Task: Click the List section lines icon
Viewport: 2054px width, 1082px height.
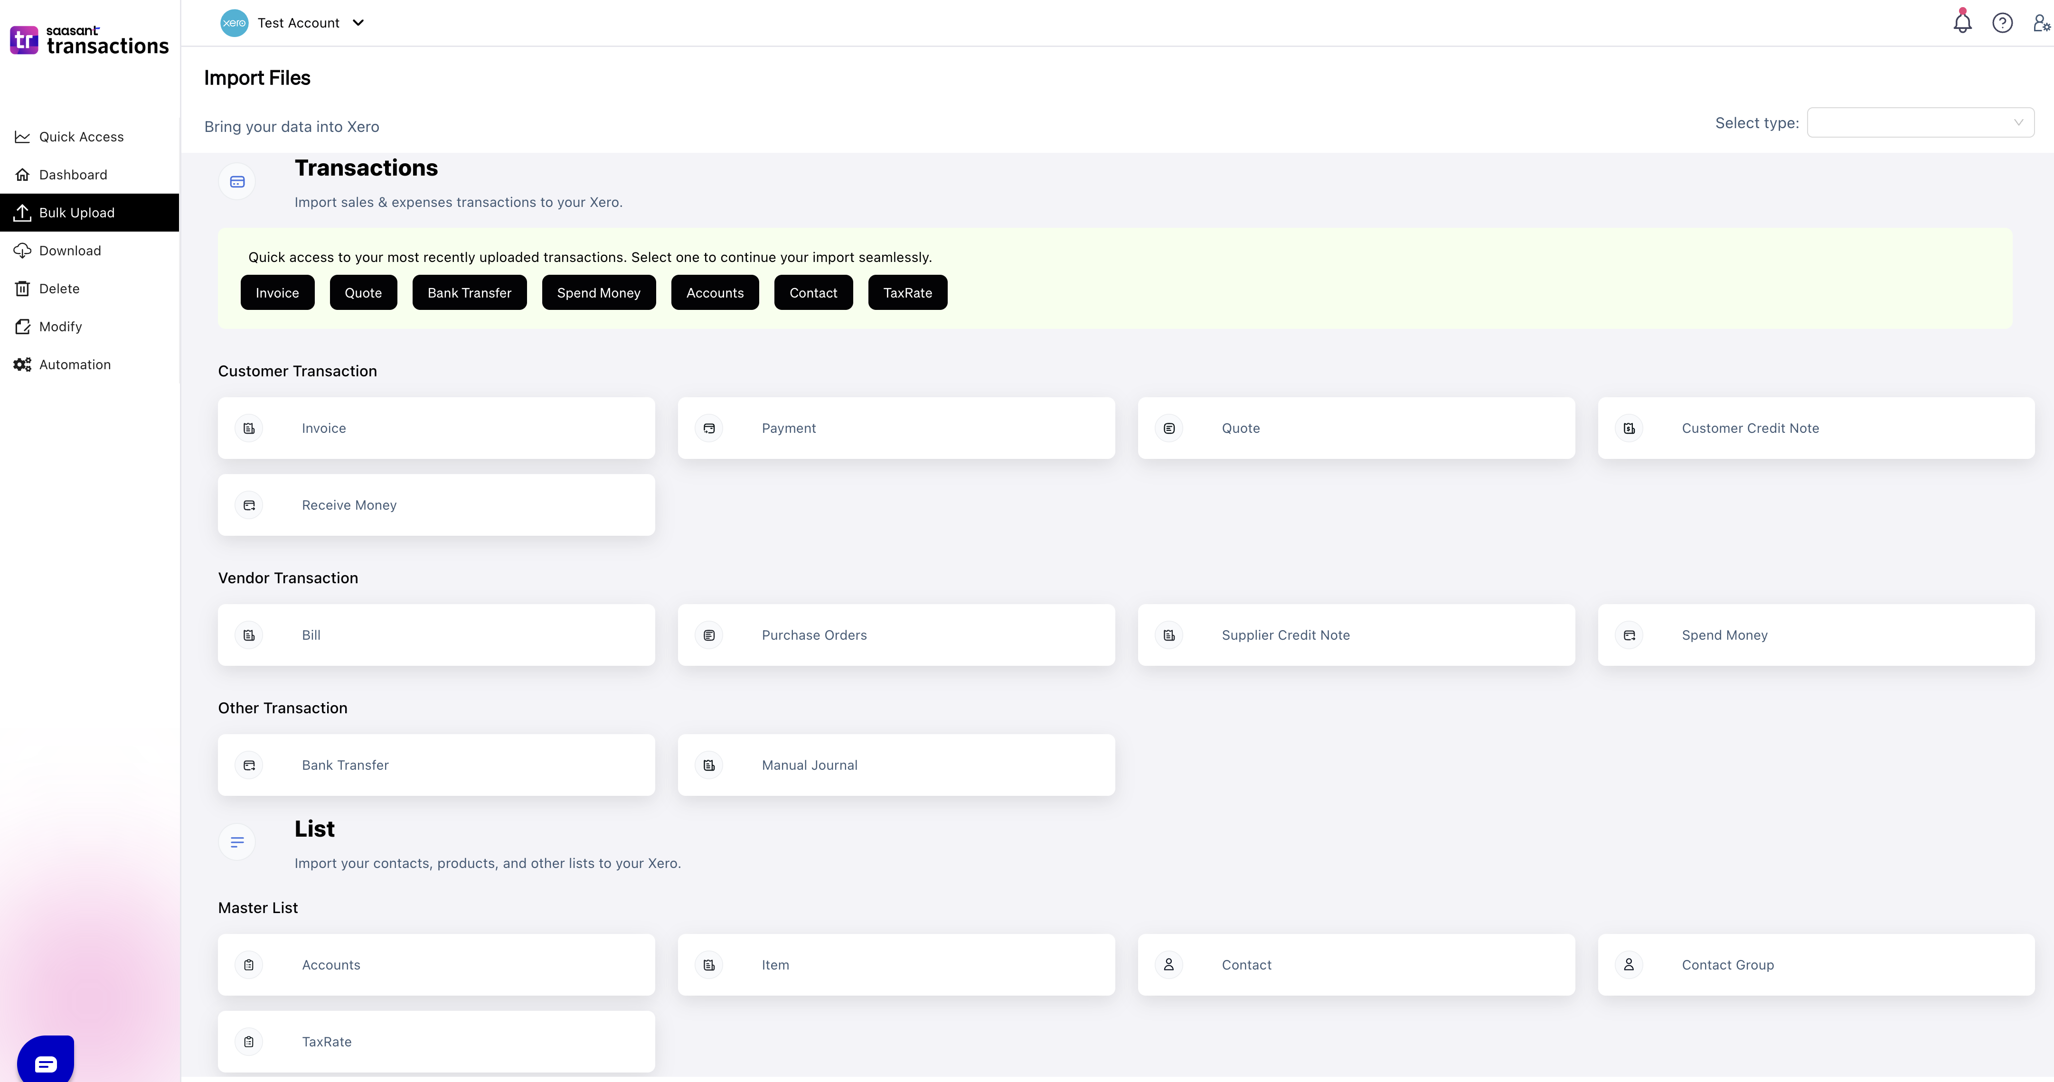Action: (x=237, y=842)
